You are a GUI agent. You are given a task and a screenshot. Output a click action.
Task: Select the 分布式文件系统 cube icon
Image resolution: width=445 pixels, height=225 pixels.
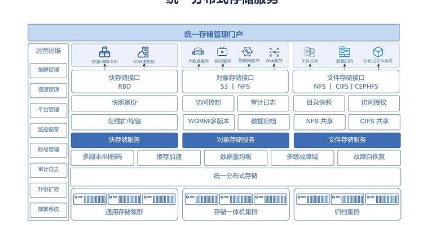coord(378,52)
